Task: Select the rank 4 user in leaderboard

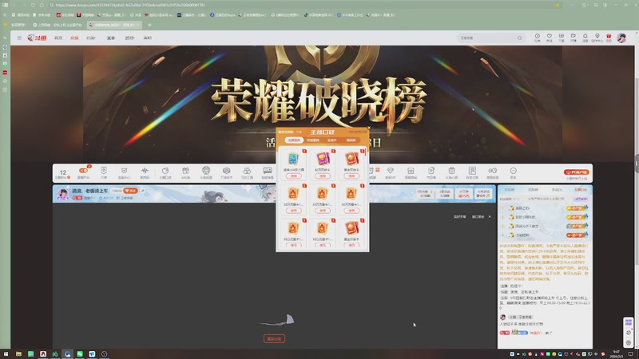Action: tap(544, 235)
